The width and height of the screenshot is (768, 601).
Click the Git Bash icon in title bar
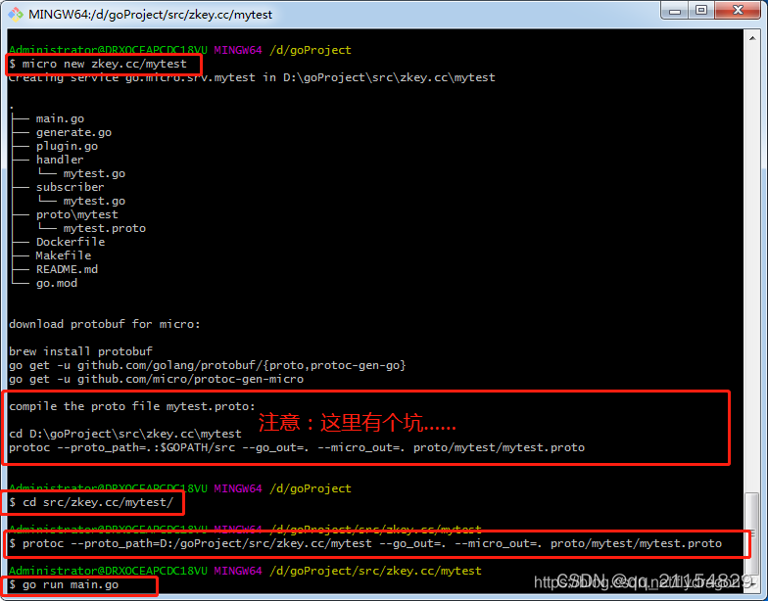coord(16,14)
